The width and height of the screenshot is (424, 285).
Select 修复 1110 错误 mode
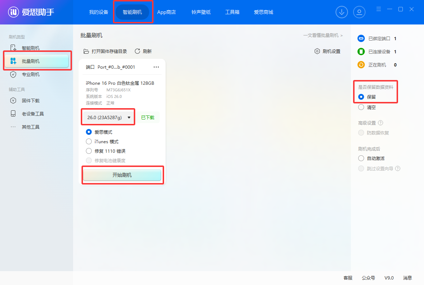tap(89, 151)
